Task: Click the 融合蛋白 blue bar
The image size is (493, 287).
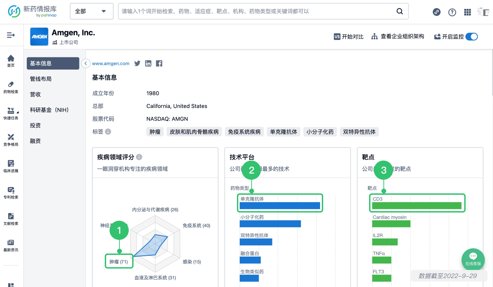Action: click(250, 260)
